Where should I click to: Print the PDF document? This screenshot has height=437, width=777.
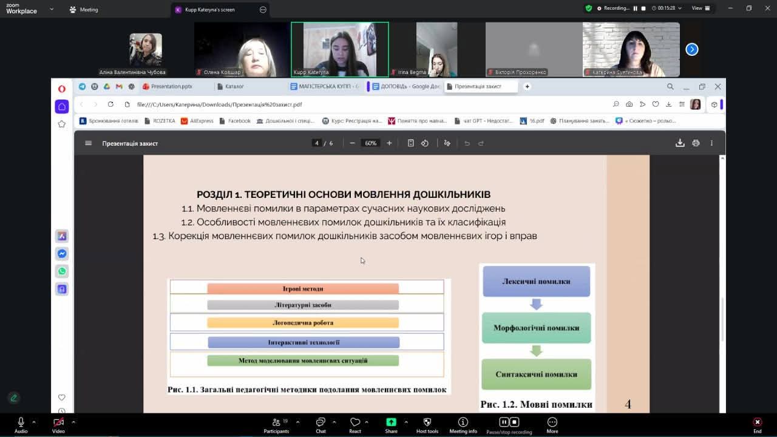(696, 143)
